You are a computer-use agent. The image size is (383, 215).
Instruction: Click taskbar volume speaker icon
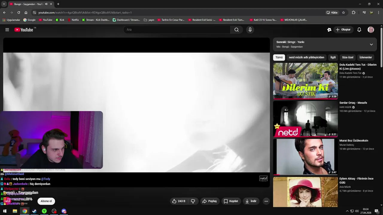[x=357, y=211]
